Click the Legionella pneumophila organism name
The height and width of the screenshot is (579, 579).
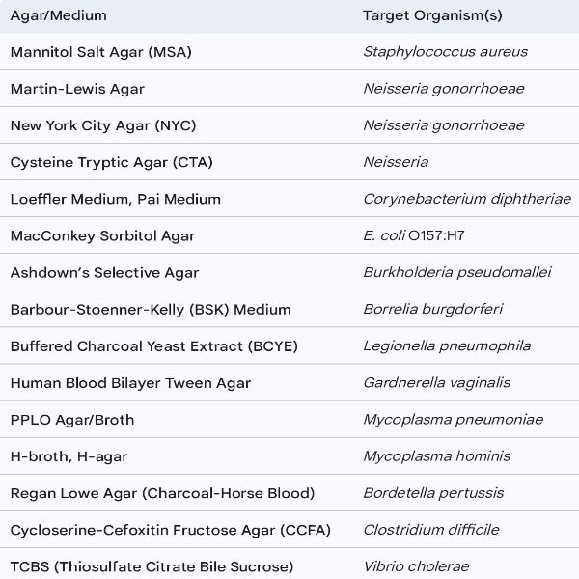pyautogui.click(x=447, y=345)
